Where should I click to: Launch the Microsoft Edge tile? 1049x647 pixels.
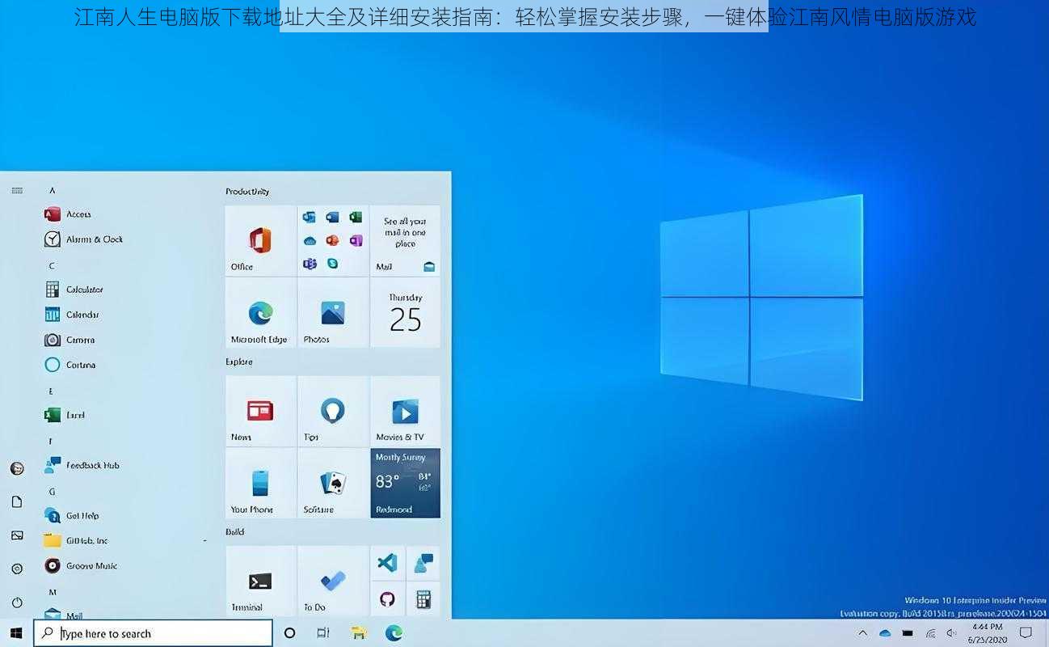(260, 313)
